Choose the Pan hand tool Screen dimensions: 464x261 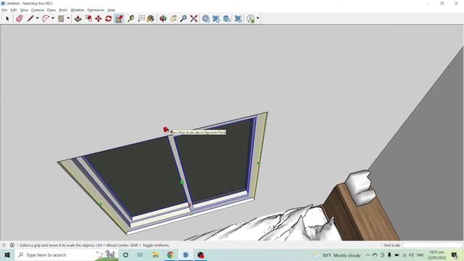pos(173,19)
